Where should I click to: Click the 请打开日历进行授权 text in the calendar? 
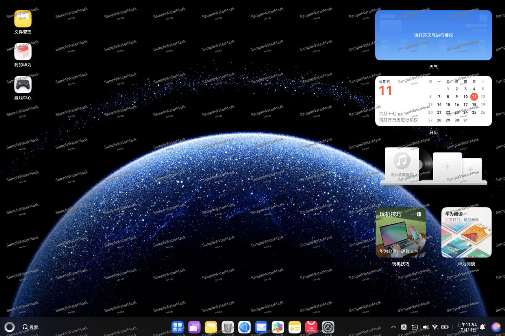pos(398,120)
